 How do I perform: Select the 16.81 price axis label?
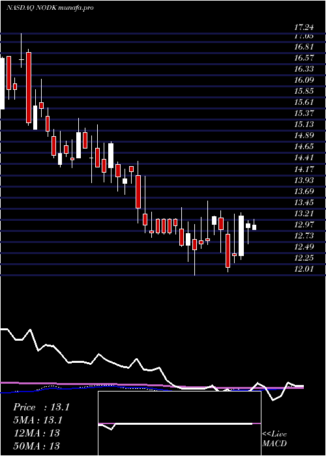pyautogui.click(x=304, y=47)
